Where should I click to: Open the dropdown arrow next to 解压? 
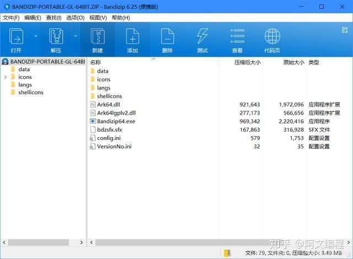(76, 36)
